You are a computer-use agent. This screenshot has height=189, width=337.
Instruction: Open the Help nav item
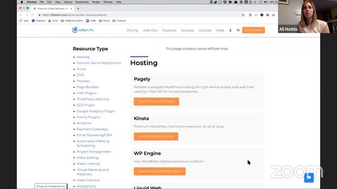click(x=220, y=30)
